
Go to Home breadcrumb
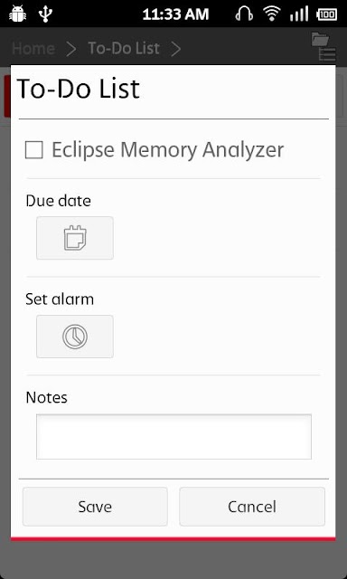[33, 48]
